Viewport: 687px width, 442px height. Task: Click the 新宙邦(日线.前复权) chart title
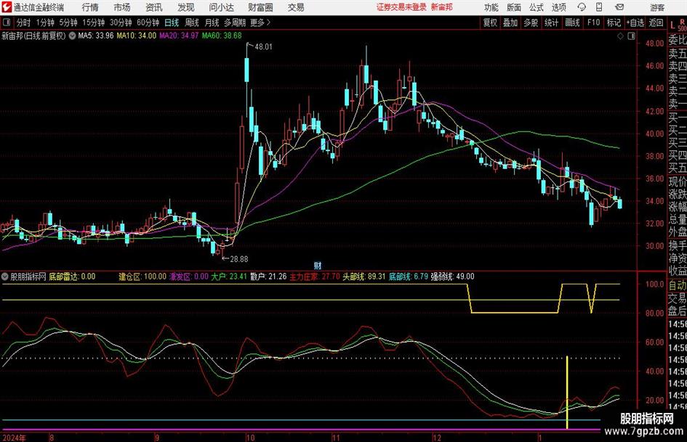coord(33,36)
